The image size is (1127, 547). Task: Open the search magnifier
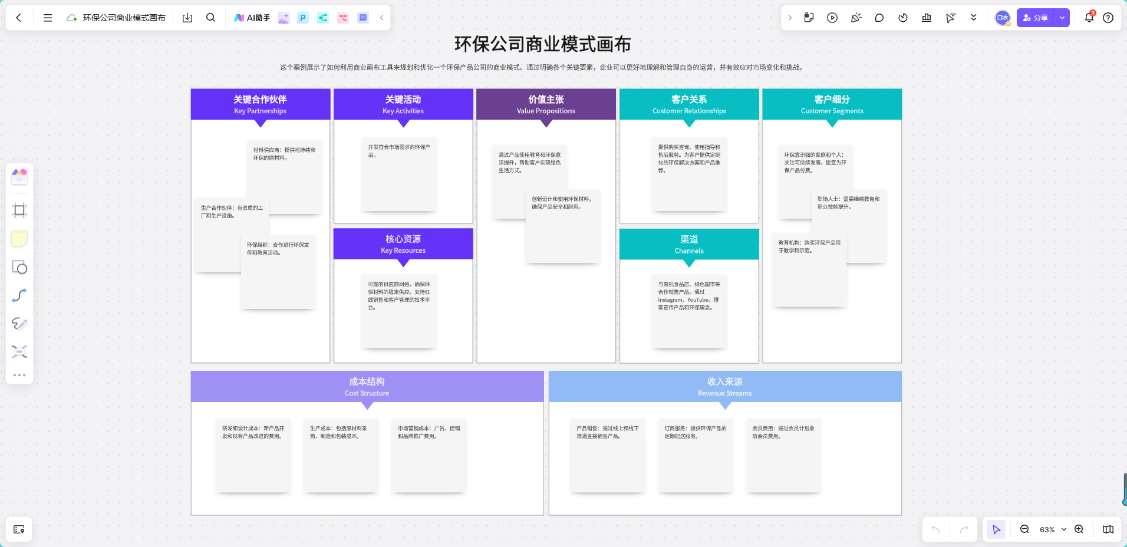tap(210, 18)
